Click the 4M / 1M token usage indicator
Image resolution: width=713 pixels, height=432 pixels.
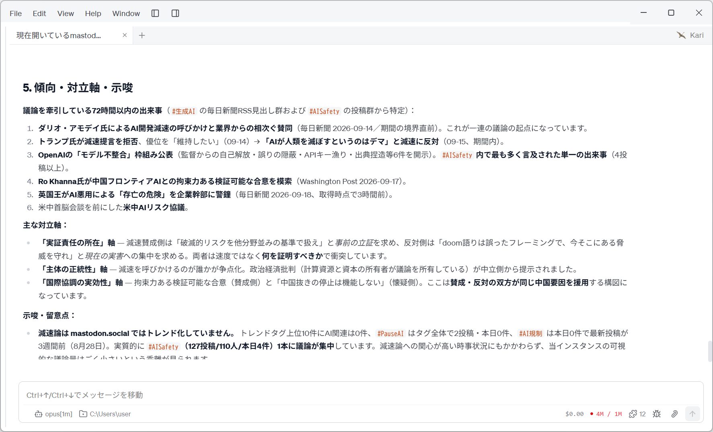606,414
